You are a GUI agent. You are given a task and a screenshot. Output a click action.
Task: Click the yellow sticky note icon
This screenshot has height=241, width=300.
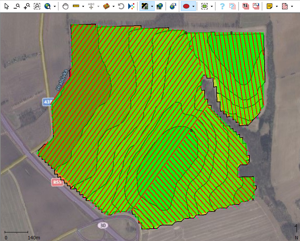coord(269,6)
